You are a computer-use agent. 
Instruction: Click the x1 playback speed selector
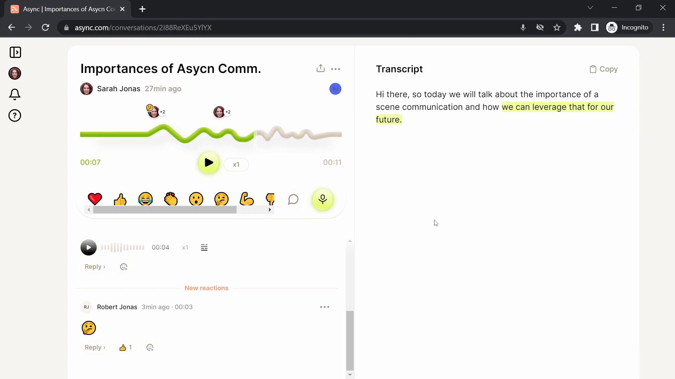tap(237, 164)
